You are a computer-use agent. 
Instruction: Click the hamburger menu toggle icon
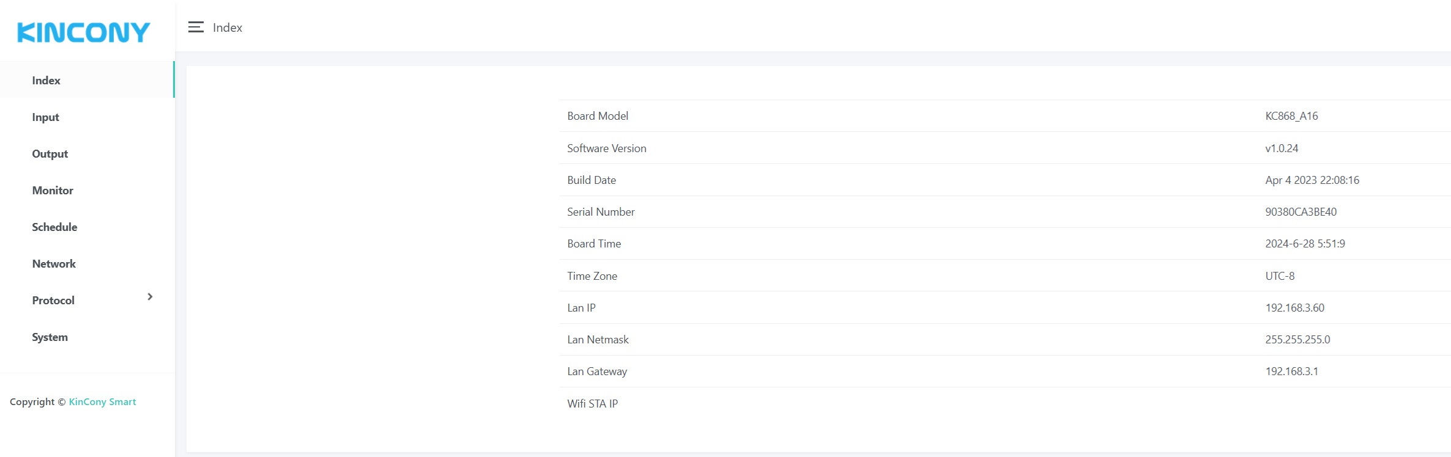pos(196,27)
